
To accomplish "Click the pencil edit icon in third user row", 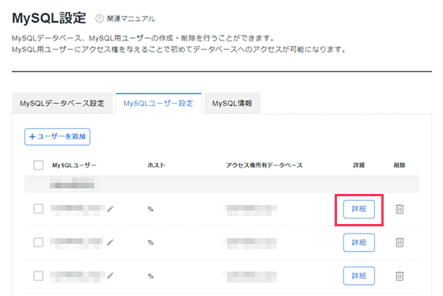I will pos(110,275).
